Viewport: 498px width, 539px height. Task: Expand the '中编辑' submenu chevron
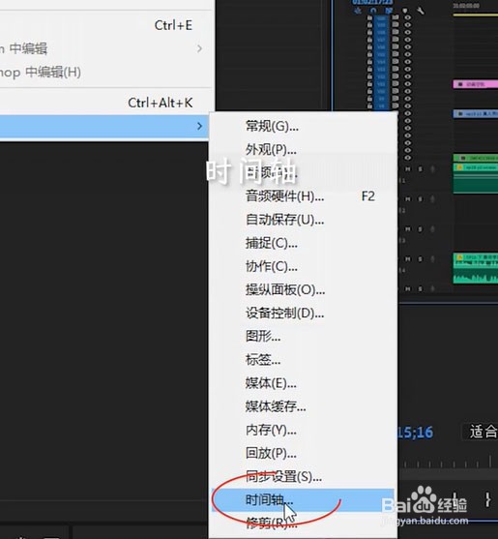pyautogui.click(x=199, y=48)
